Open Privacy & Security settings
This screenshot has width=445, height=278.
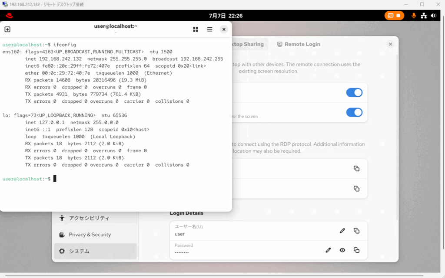(x=90, y=235)
